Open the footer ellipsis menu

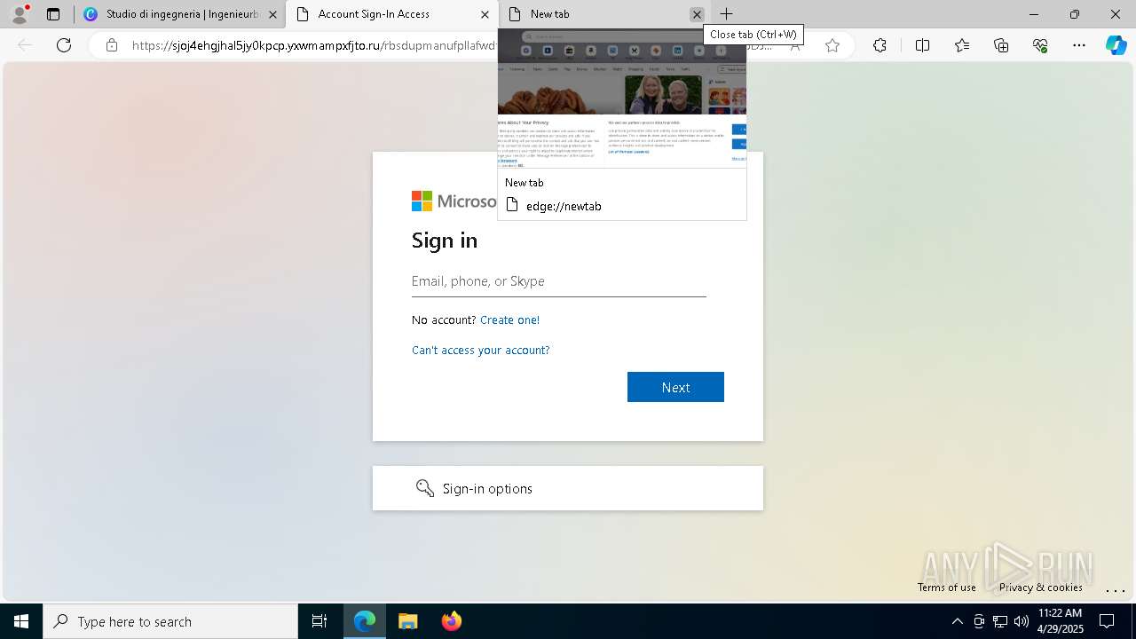[x=1115, y=588]
